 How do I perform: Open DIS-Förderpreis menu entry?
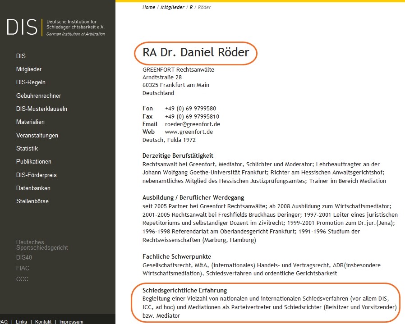(x=37, y=175)
